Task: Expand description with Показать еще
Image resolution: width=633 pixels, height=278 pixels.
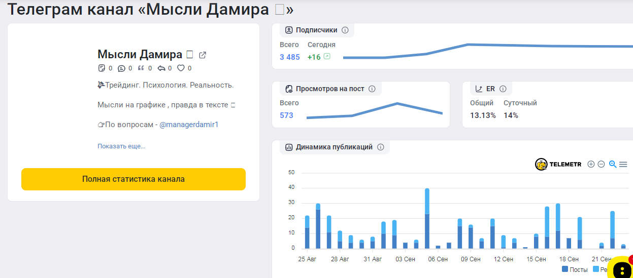Action: click(121, 146)
